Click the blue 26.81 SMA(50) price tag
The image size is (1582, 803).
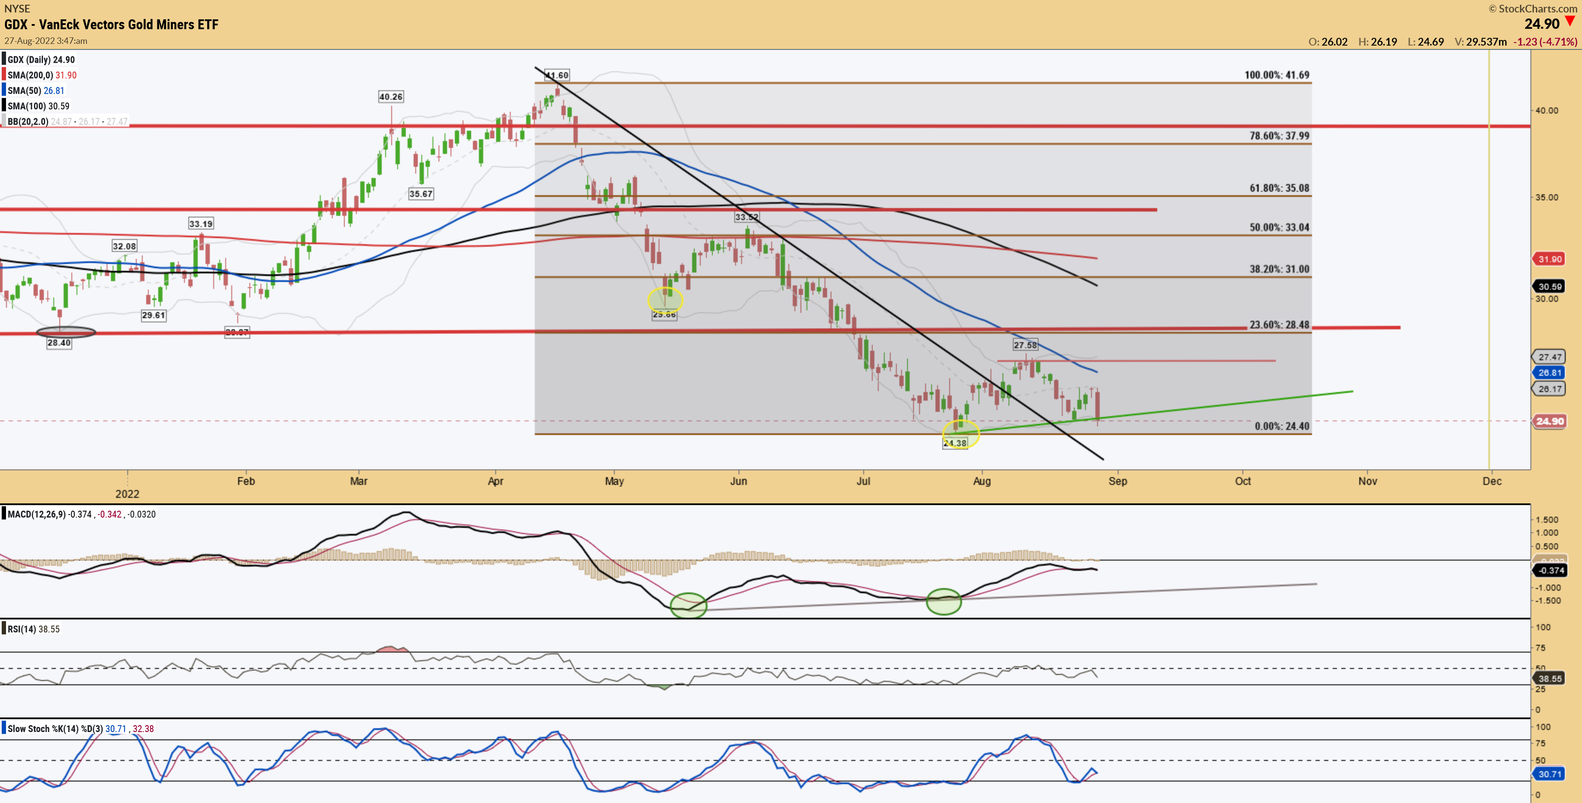point(1549,373)
